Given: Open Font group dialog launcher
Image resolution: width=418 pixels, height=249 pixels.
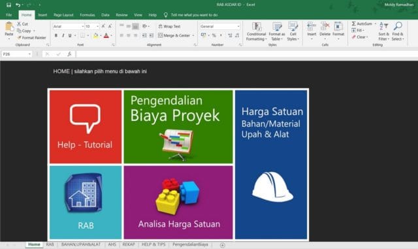Looking at the screenshot, I should (x=113, y=45).
